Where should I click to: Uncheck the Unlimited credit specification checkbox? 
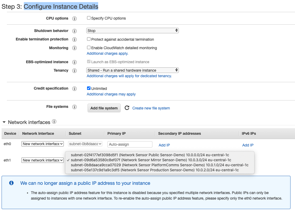[x=89, y=88]
